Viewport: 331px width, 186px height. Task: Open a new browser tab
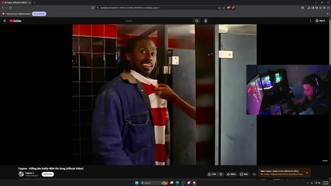(34, 3)
